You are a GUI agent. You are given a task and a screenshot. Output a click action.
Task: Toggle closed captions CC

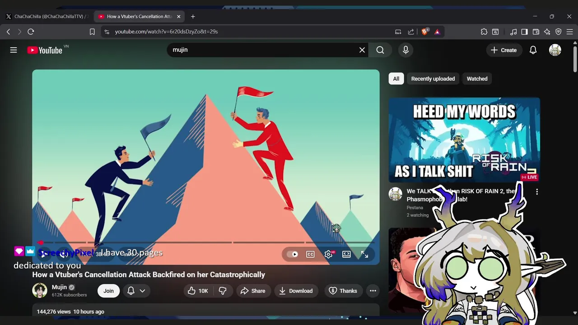[x=310, y=254]
